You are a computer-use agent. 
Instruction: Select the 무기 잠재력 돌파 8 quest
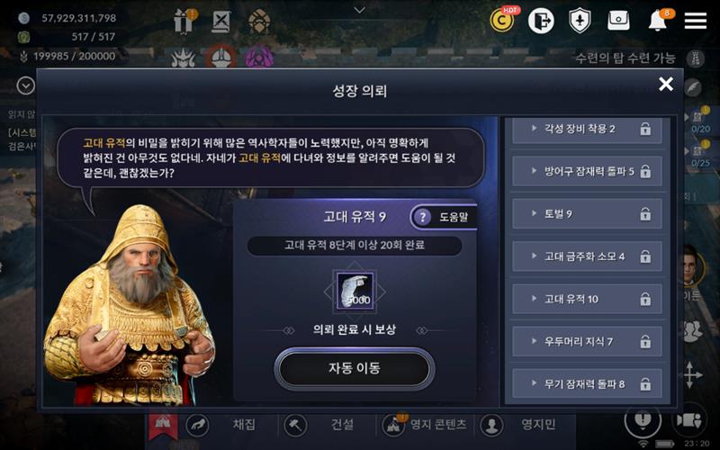click(x=587, y=384)
